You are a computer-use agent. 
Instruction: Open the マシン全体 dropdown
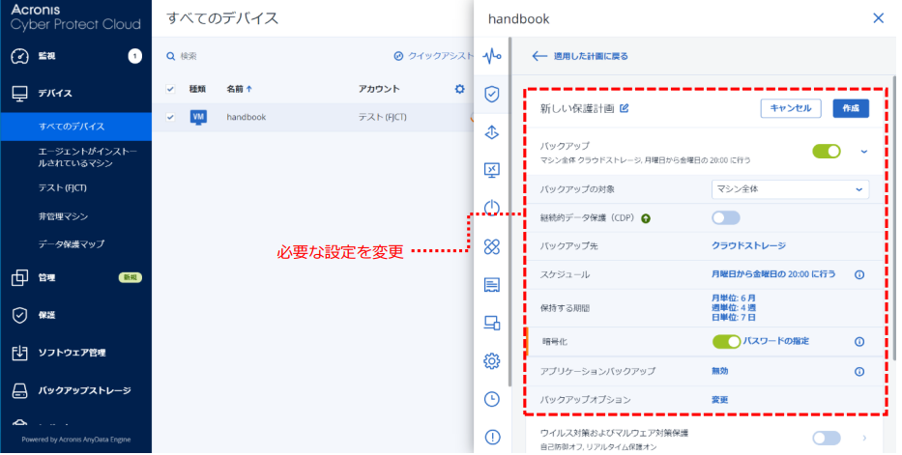click(790, 189)
